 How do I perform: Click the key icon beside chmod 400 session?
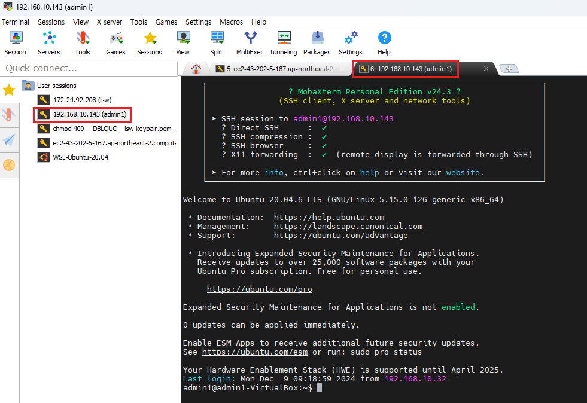point(44,129)
